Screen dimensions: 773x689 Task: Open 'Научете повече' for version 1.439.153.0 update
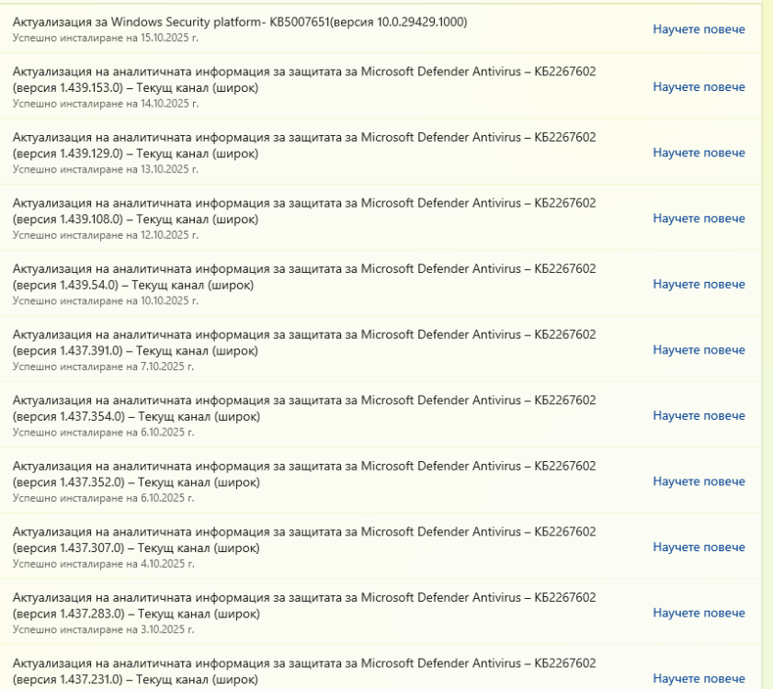(x=699, y=86)
